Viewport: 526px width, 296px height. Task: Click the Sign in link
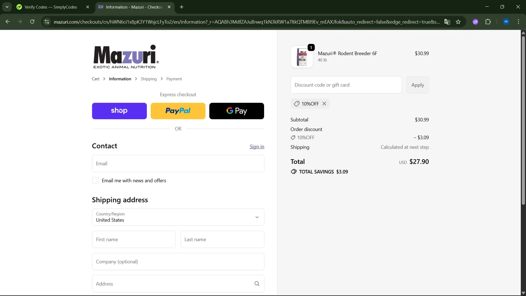(x=257, y=147)
